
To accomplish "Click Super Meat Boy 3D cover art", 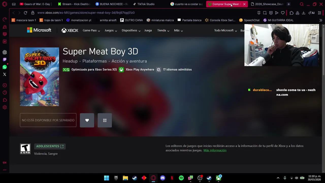I will pyautogui.click(x=39, y=77).
